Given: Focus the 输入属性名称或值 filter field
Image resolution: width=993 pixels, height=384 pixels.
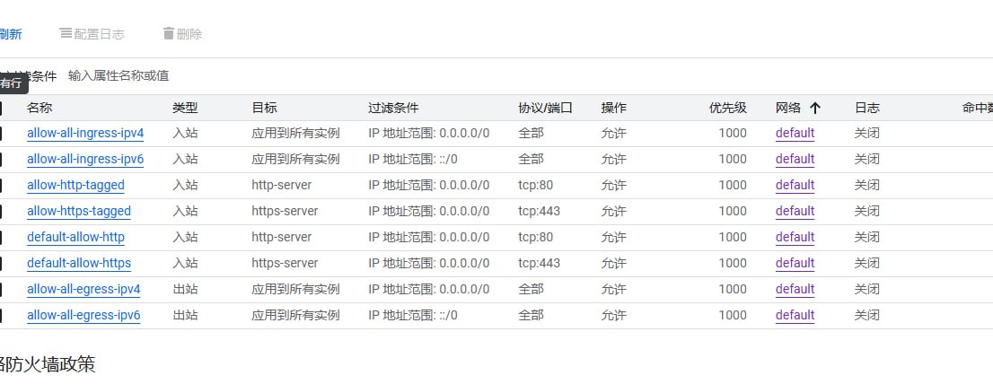Looking at the screenshot, I should 119,75.
